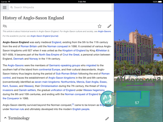
Task: Open the Wessex hegemony link
Action: pyautogui.click(x=94, y=90)
